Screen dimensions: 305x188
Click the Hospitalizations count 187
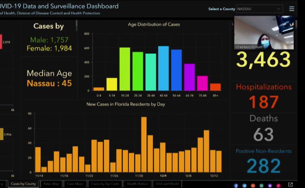pyautogui.click(x=264, y=102)
